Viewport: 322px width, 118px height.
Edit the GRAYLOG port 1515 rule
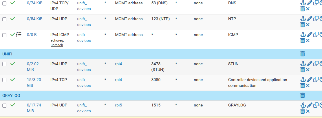coord(310,105)
